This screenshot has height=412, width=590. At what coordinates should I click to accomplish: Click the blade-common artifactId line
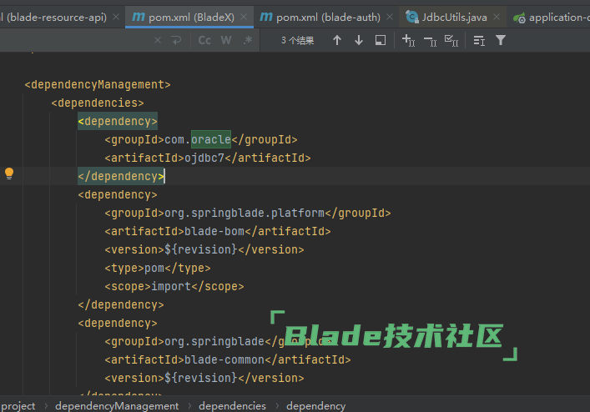228,359
